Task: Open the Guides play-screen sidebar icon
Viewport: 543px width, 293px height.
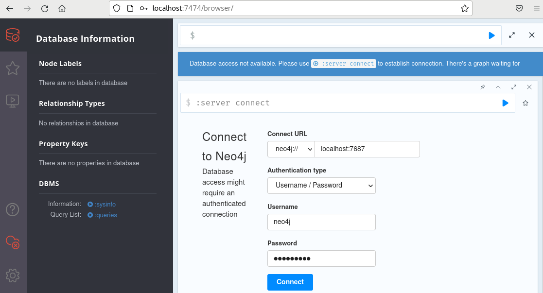Action: click(13, 101)
